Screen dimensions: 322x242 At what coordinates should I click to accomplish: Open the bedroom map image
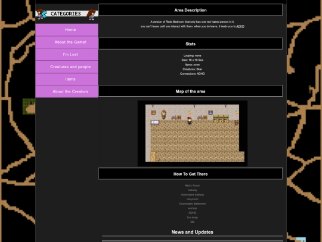[193, 133]
